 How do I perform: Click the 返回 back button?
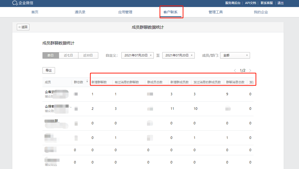[x=23, y=27]
